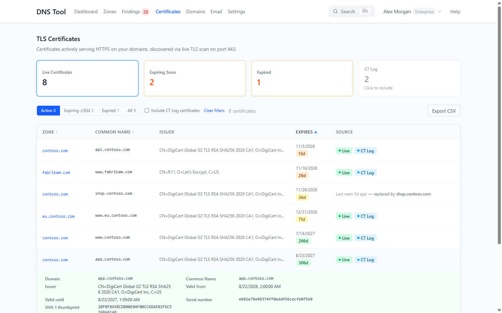Viewport: 502px width, 313px height.
Task: Click the 13d expiry chip
Action: pyautogui.click(x=302, y=154)
